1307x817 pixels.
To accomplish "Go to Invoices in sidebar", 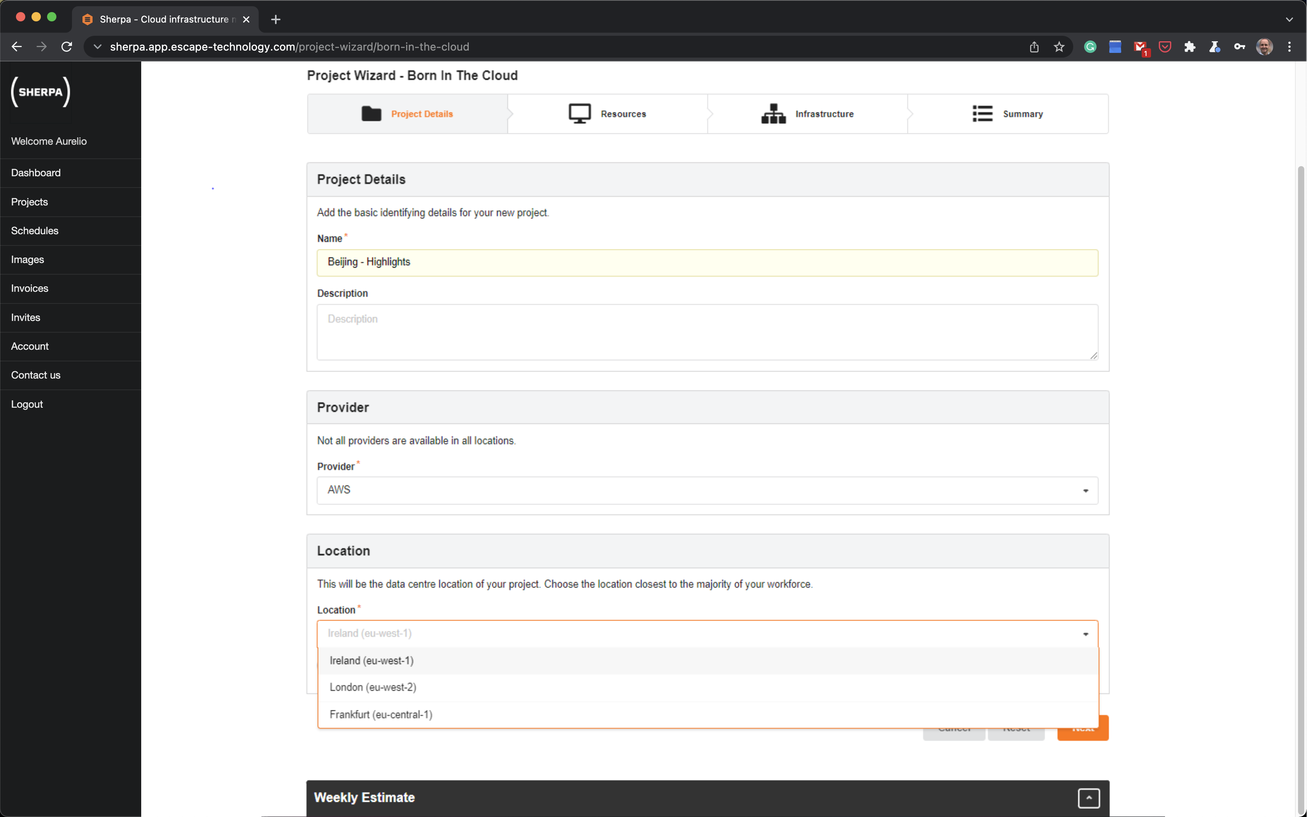I will tap(30, 288).
